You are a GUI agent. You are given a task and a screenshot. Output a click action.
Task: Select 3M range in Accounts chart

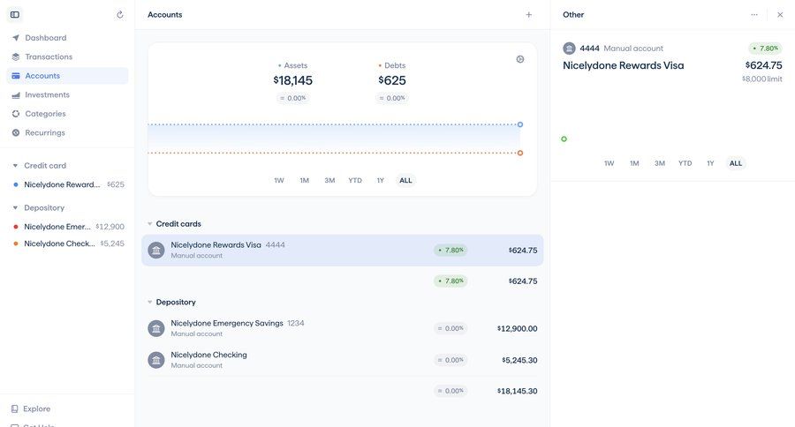coord(329,180)
